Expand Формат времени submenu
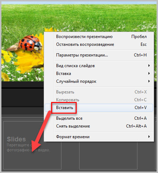Viewport: 158px width, 173px height. click(99, 137)
